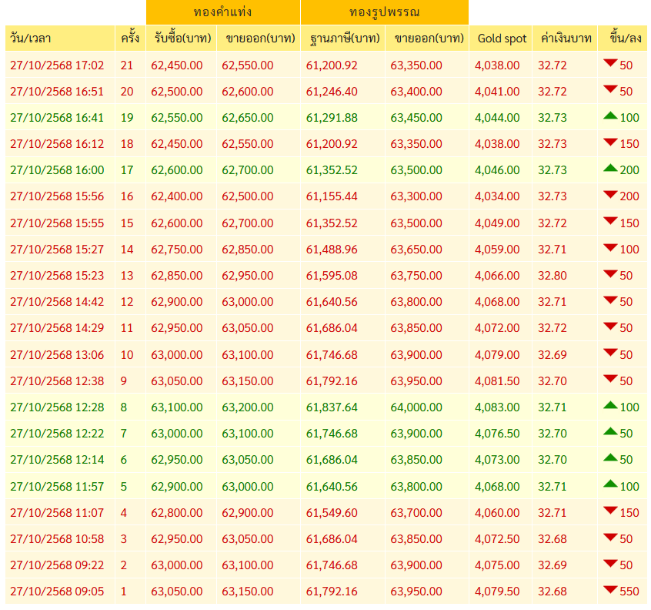The width and height of the screenshot is (651, 610).
Task: Click the red down arrow in the 15:27 row
Action: pyautogui.click(x=610, y=248)
